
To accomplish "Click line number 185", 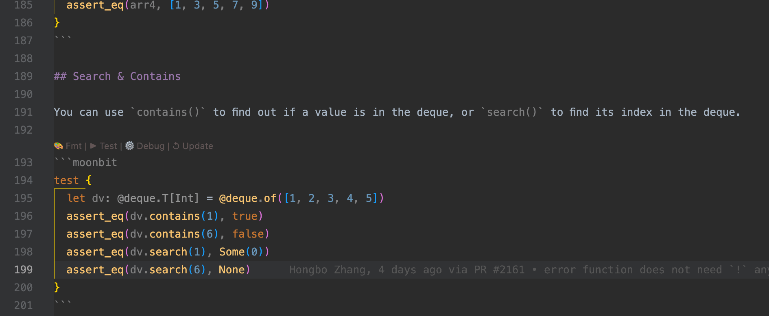I will click(x=23, y=5).
